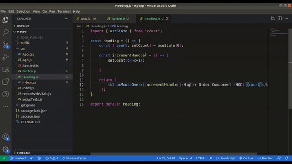Open the Manage gear icon
Screen dimensions: 292x164
(x=5, y=149)
